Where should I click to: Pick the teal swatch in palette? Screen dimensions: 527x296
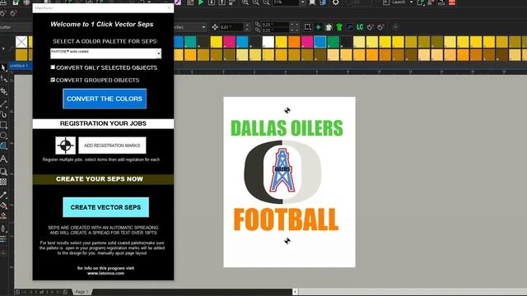click(x=190, y=42)
